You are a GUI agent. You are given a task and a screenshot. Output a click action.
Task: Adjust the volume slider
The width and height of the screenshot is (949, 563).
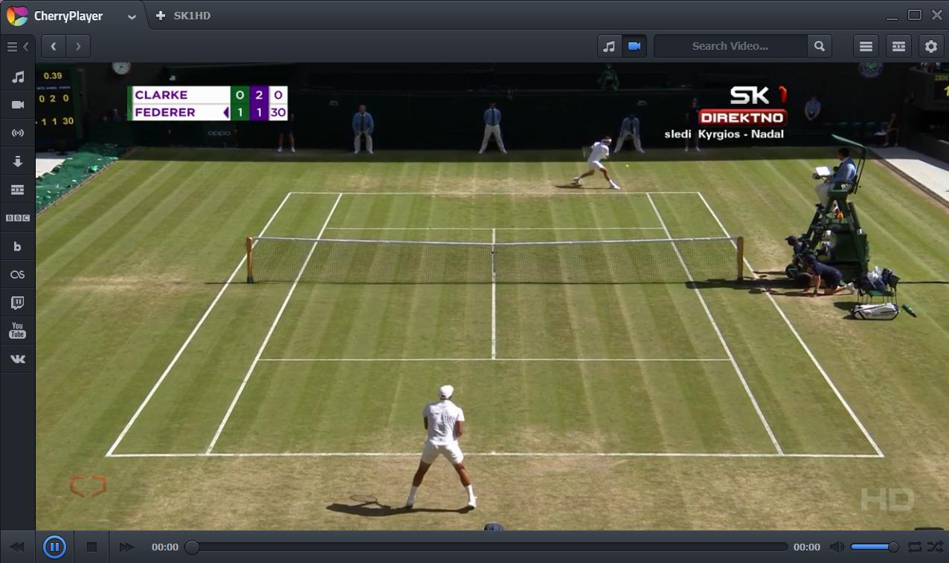coord(874,547)
